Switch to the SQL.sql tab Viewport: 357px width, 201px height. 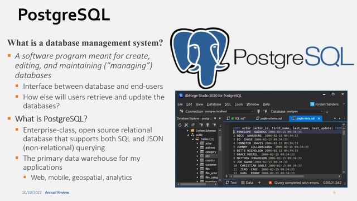click(237, 118)
